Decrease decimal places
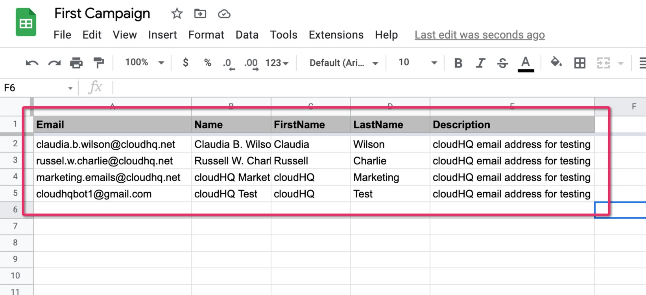The width and height of the screenshot is (646, 295). coord(228,64)
